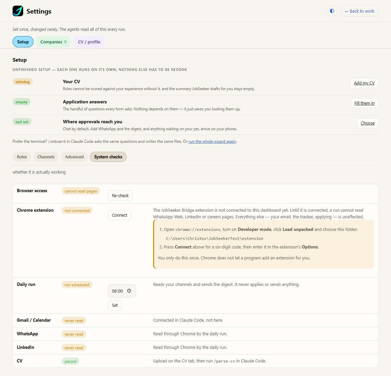
Task: Click the parsed badge in CV row
Action: (70, 361)
